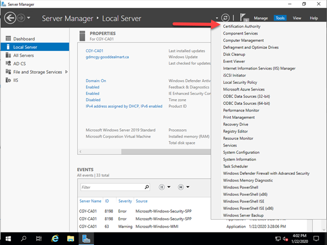Open Registry Editor from Tools menu
The width and height of the screenshot is (327, 245).
pyautogui.click(x=235, y=131)
